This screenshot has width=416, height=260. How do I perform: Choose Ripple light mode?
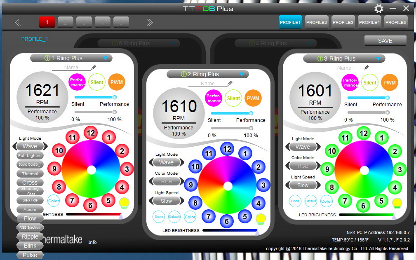click(x=30, y=237)
